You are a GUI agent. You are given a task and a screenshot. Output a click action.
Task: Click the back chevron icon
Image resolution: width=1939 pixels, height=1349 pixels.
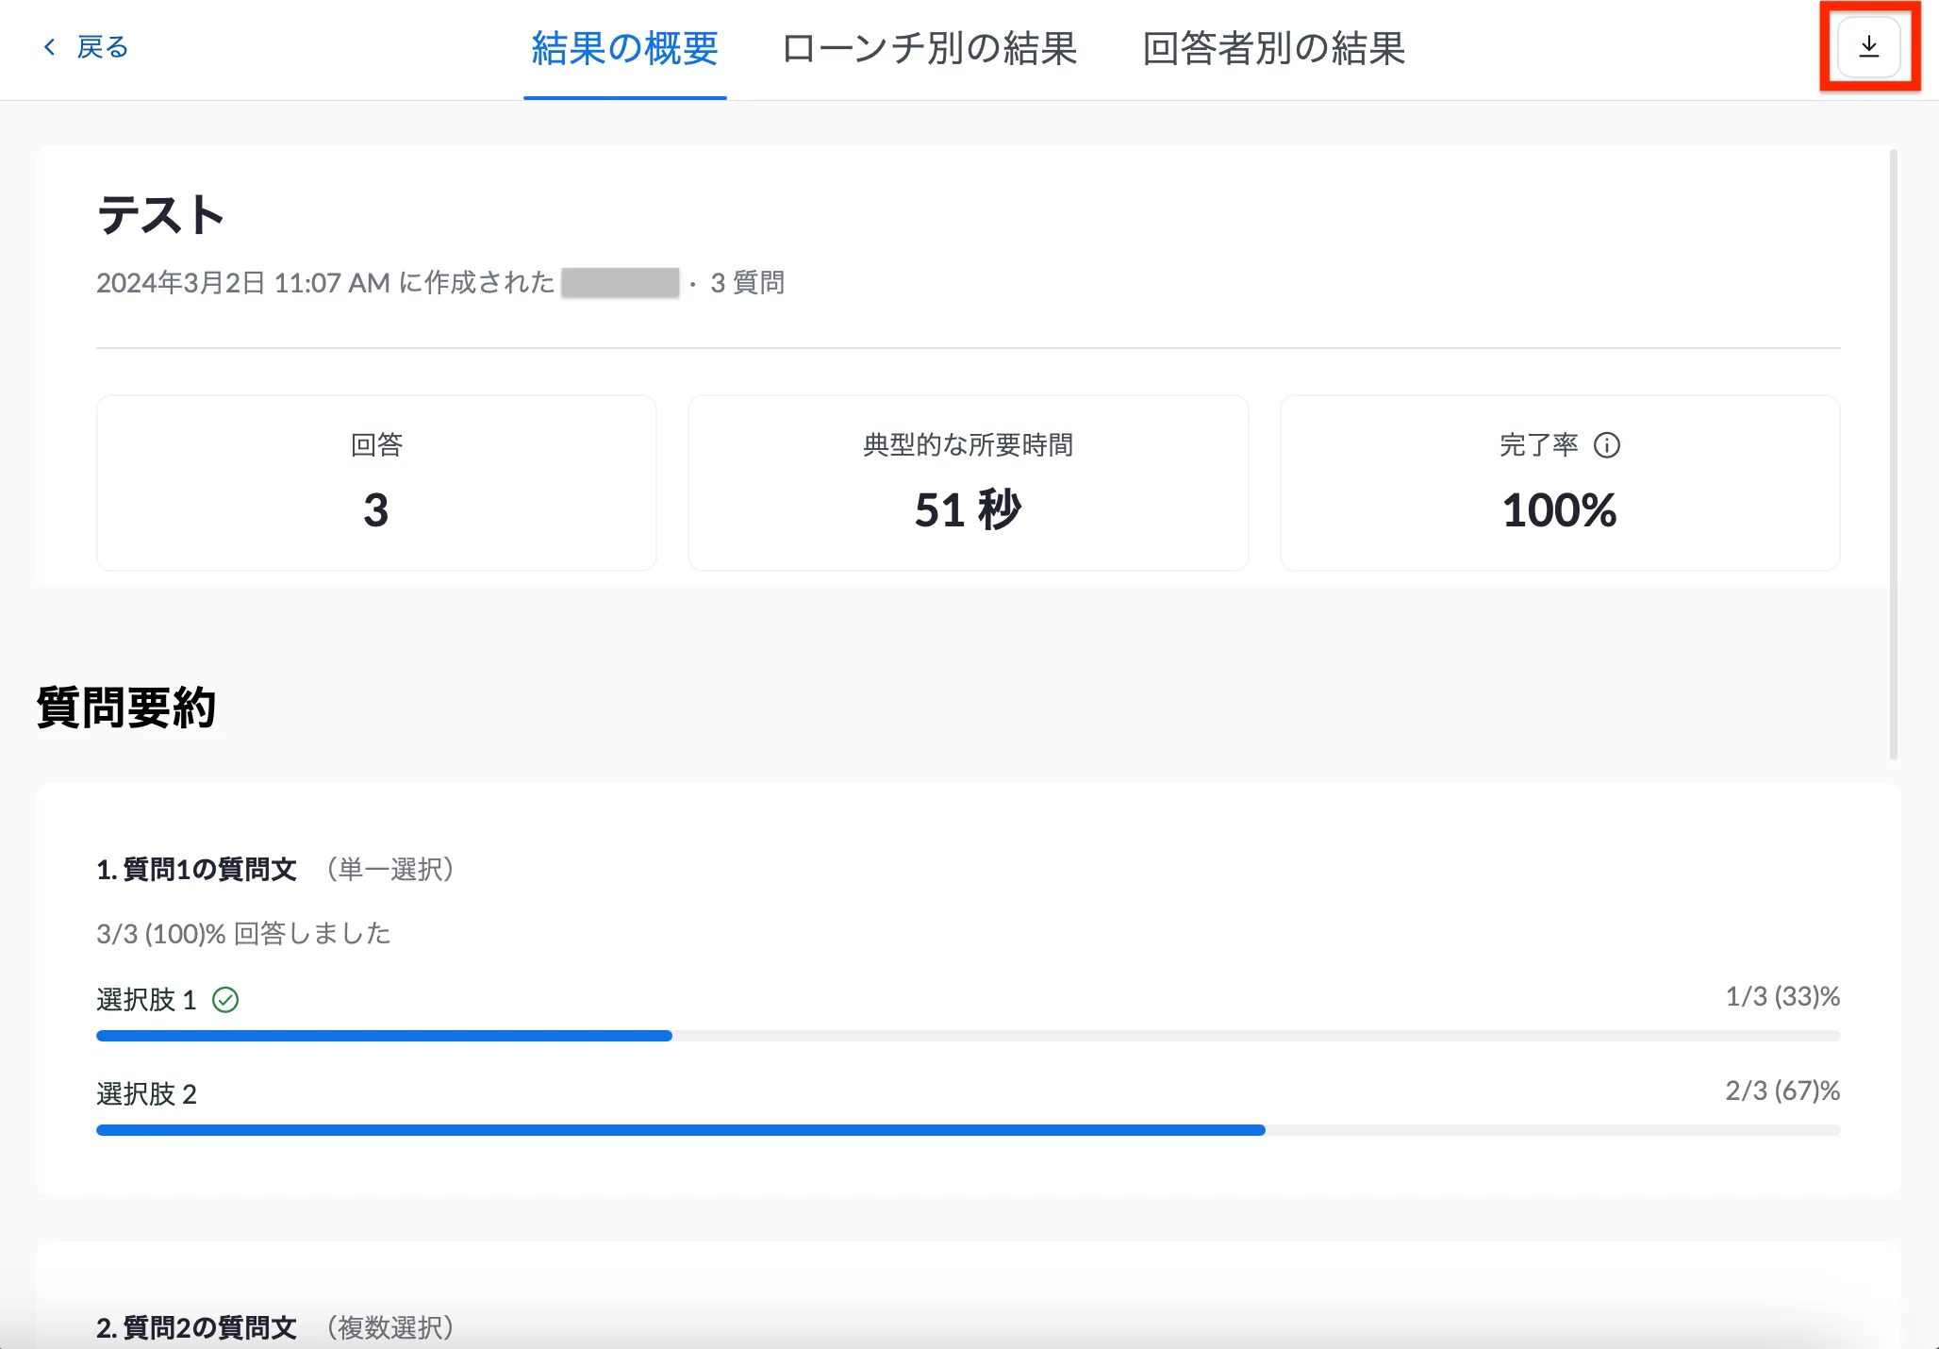pos(50,46)
